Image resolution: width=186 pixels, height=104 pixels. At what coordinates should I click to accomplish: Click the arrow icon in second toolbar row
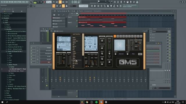[x=57, y=6]
